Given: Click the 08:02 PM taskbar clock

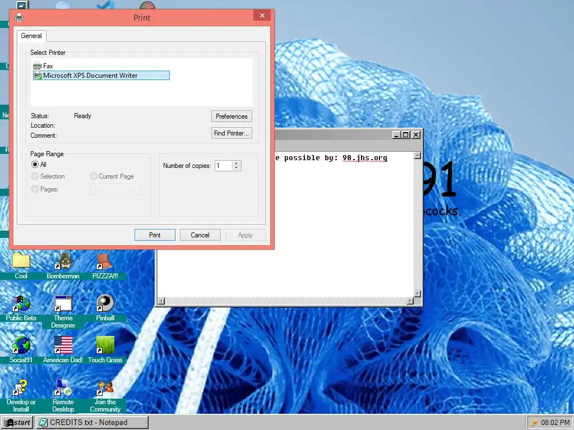Looking at the screenshot, I should 555,423.
